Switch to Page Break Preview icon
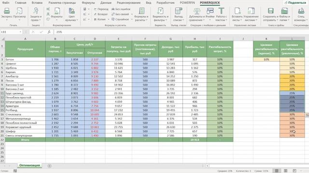Viewport: 309px width, 173px height. click(294, 171)
